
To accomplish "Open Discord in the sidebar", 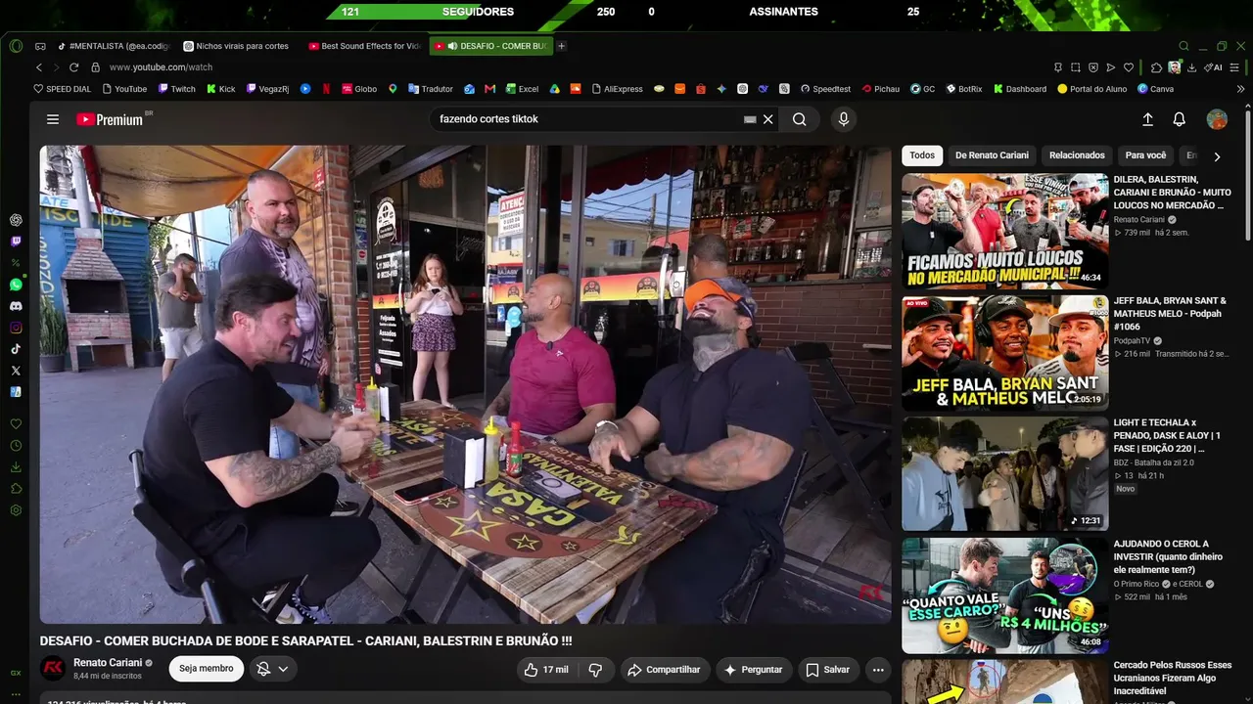I will [x=16, y=306].
